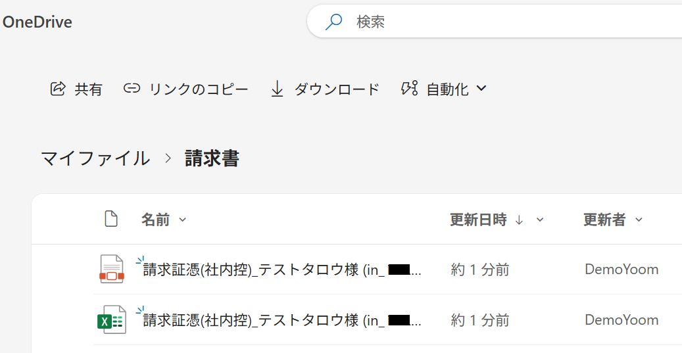The width and height of the screenshot is (682, 353).
Task: Expand the 自動化 dropdown chevron
Action: click(x=481, y=88)
